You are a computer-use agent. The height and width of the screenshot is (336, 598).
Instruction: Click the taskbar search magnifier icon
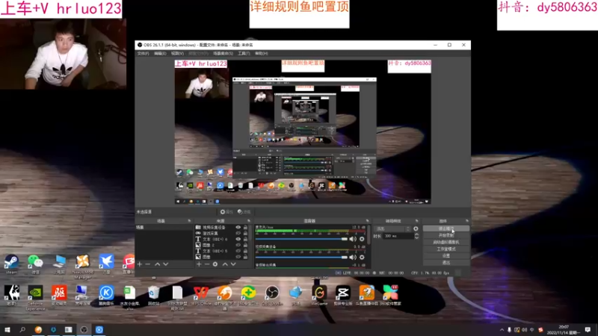[x=22, y=329]
